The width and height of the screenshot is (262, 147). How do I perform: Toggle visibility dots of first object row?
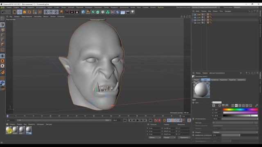(204, 15)
